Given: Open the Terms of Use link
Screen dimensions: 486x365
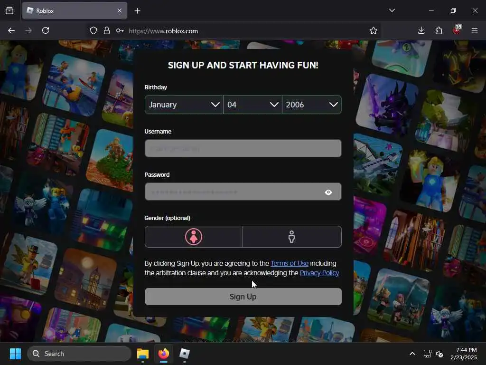Looking at the screenshot, I should tap(290, 263).
